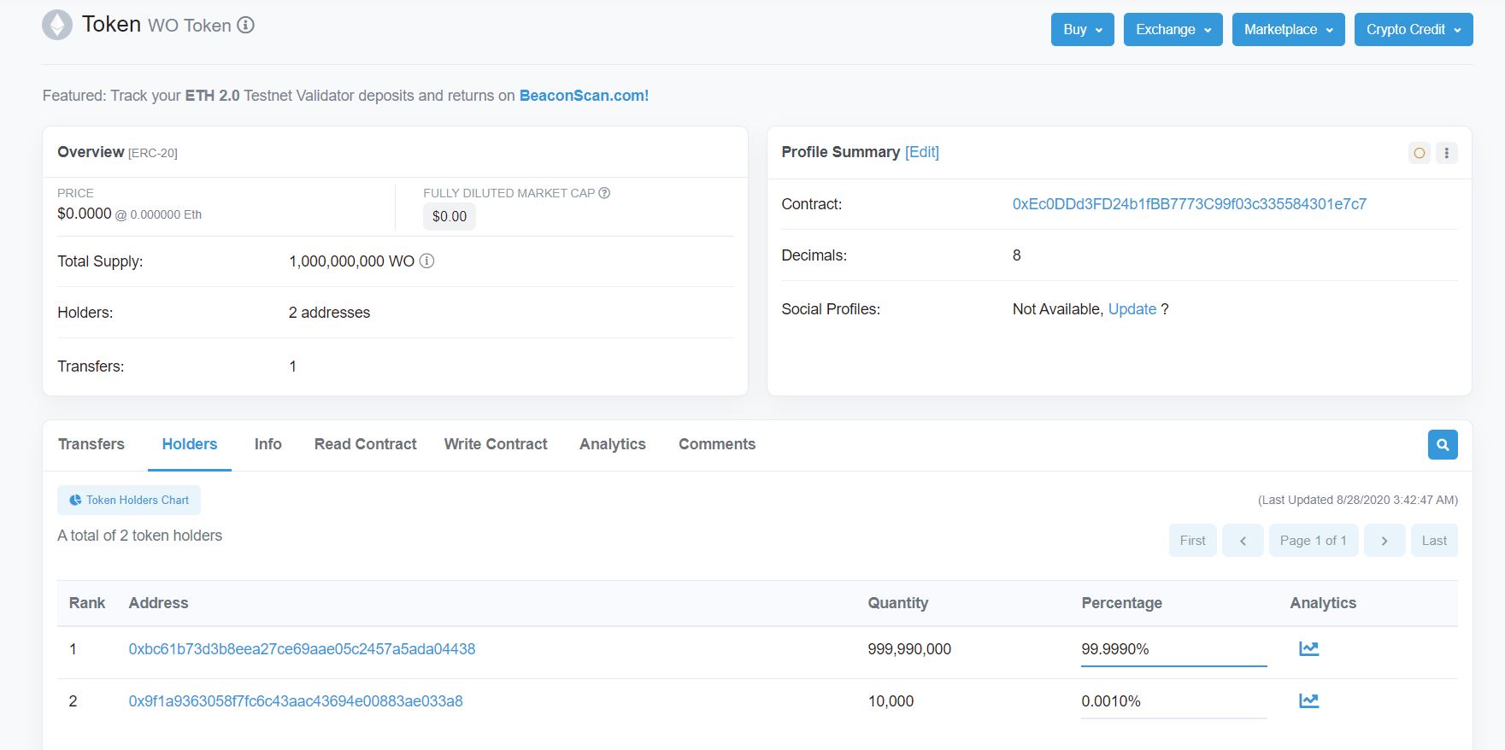
Task: Open analytics chart icon for rank 2 holder
Action: [x=1308, y=701]
